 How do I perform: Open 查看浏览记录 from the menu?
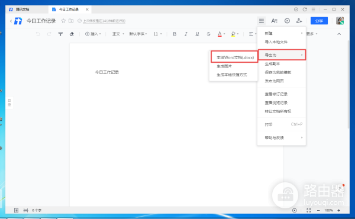click(x=282, y=103)
